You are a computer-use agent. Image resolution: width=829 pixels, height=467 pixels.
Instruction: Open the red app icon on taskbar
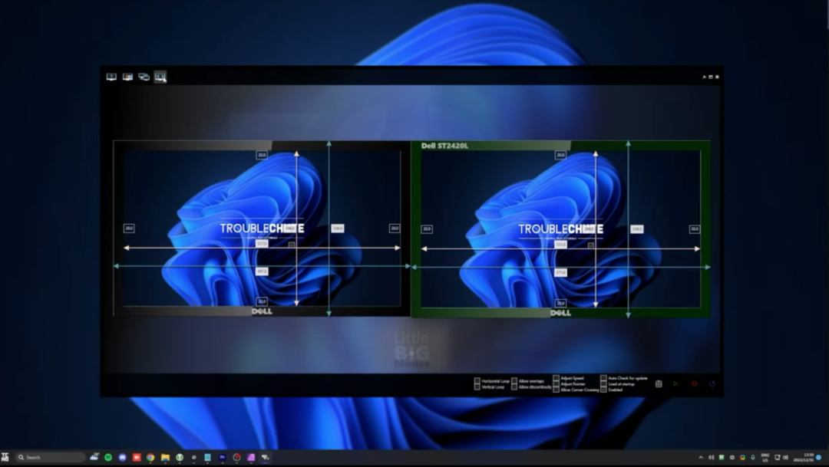tap(137, 458)
